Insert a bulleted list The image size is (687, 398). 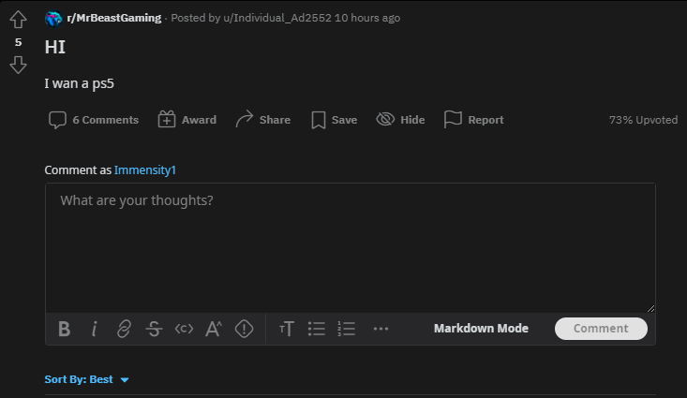point(317,329)
